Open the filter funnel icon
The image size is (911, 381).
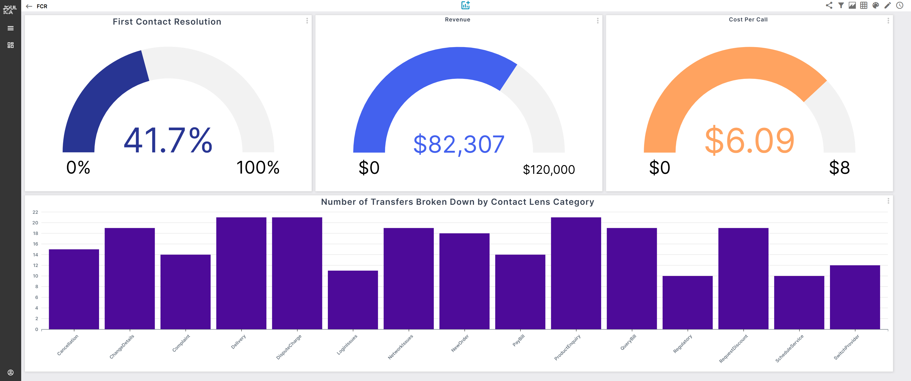(841, 5)
